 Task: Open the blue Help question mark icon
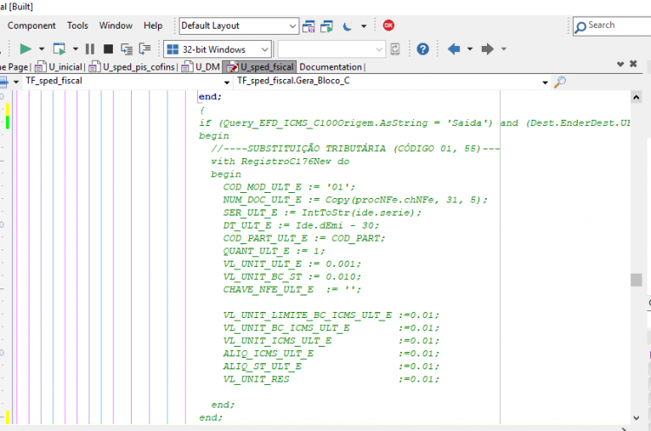(423, 49)
